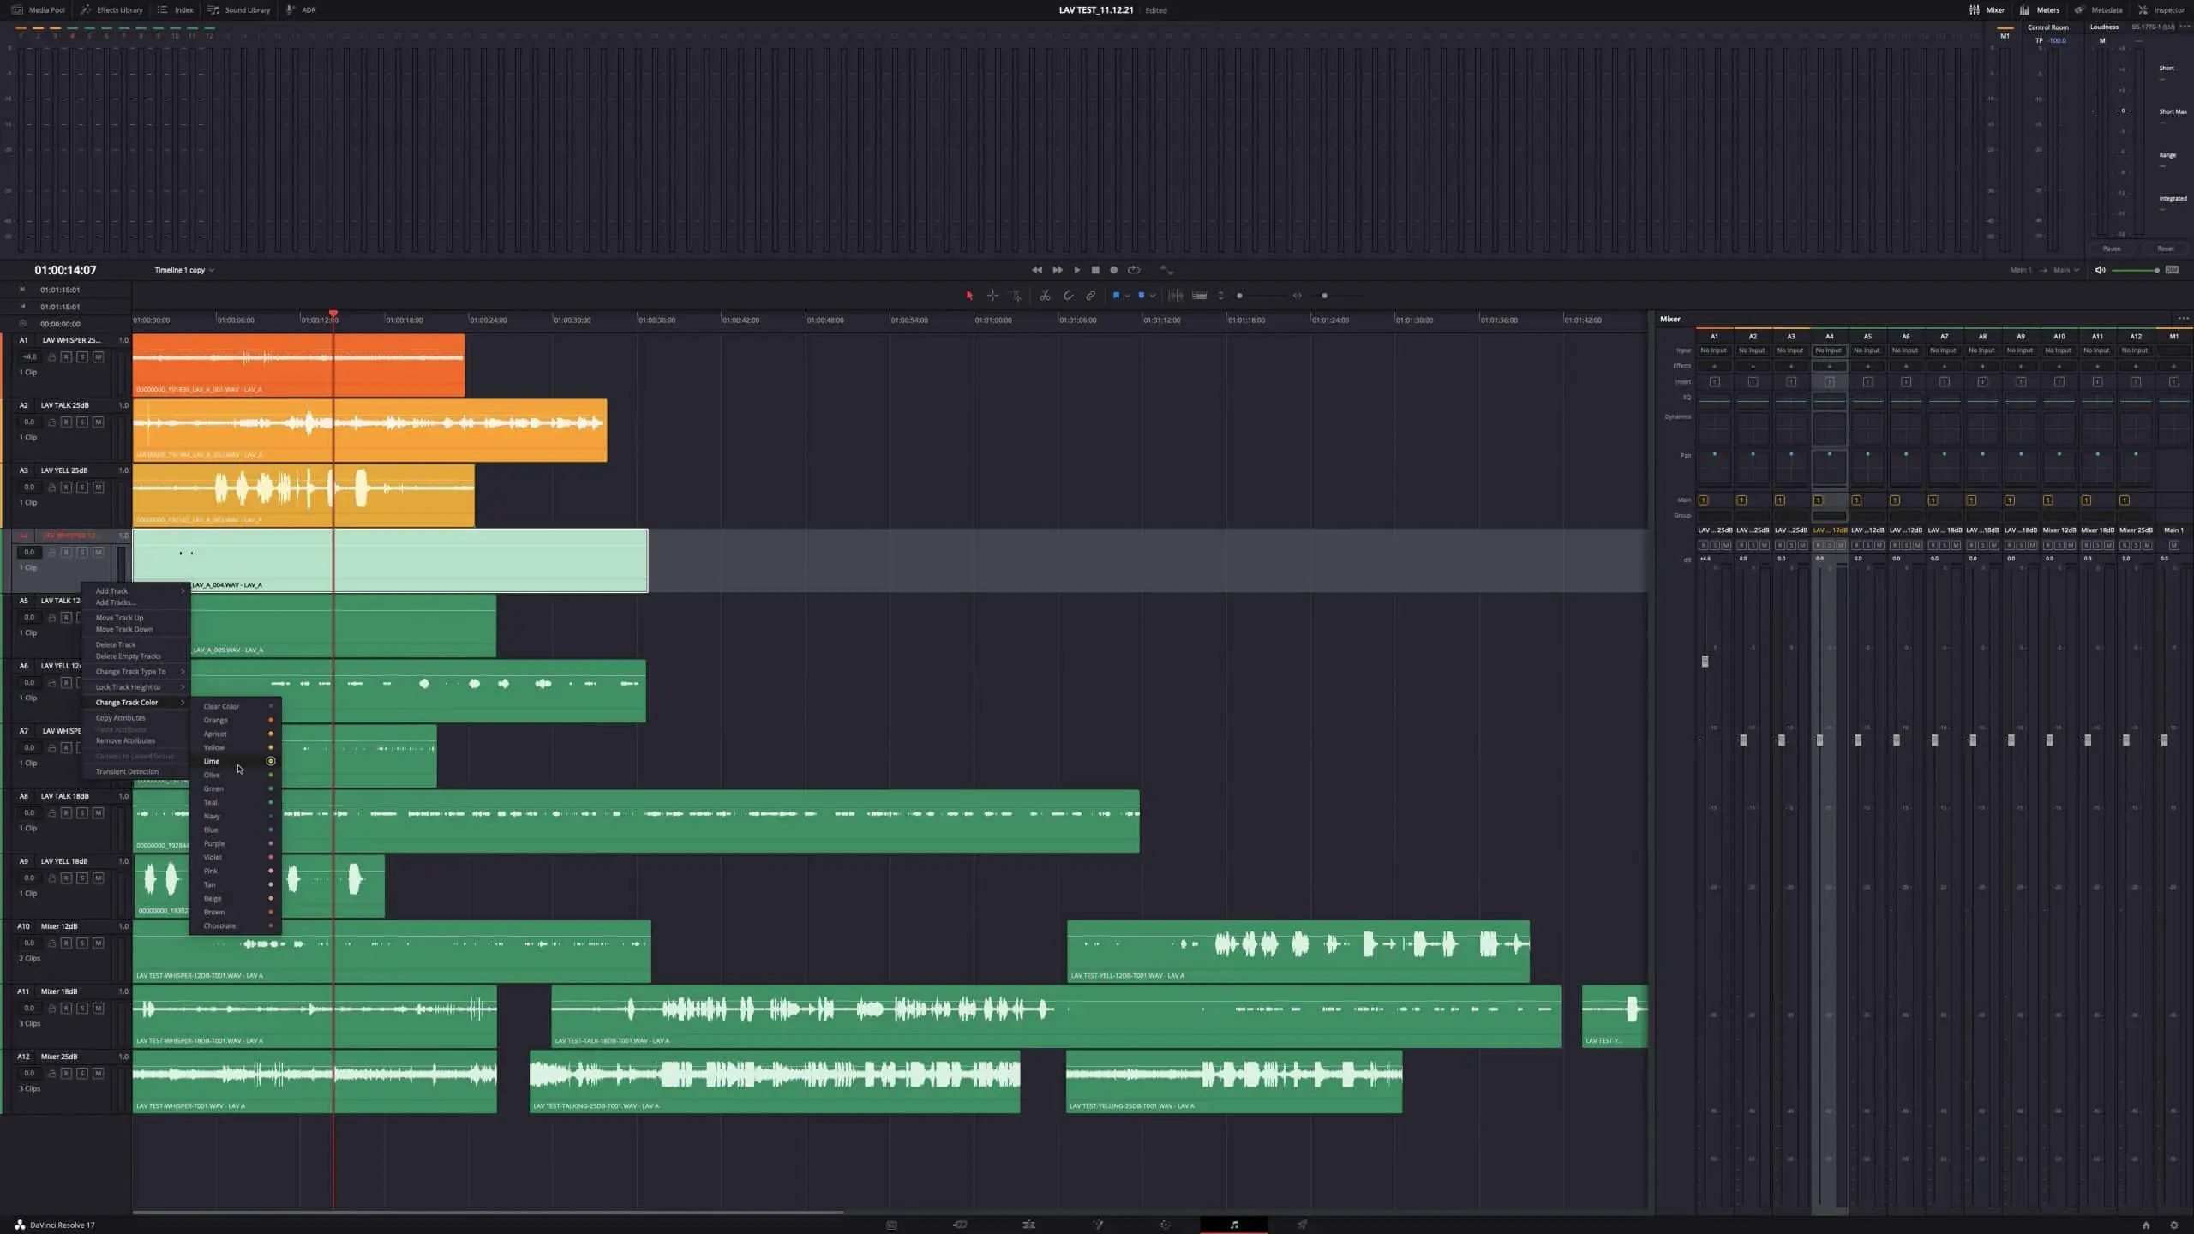Mute track A2 LAV TALK 25dB
This screenshot has height=1234, width=2194.
click(98, 422)
